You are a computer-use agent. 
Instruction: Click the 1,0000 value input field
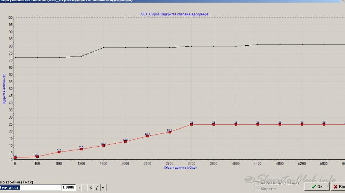(69, 187)
